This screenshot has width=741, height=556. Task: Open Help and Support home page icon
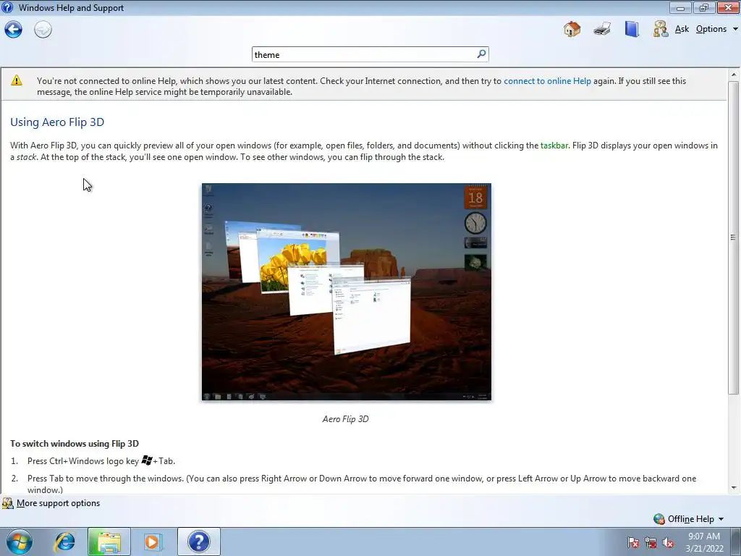tap(572, 29)
